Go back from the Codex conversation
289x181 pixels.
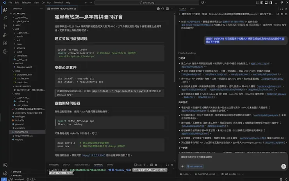(180, 14)
